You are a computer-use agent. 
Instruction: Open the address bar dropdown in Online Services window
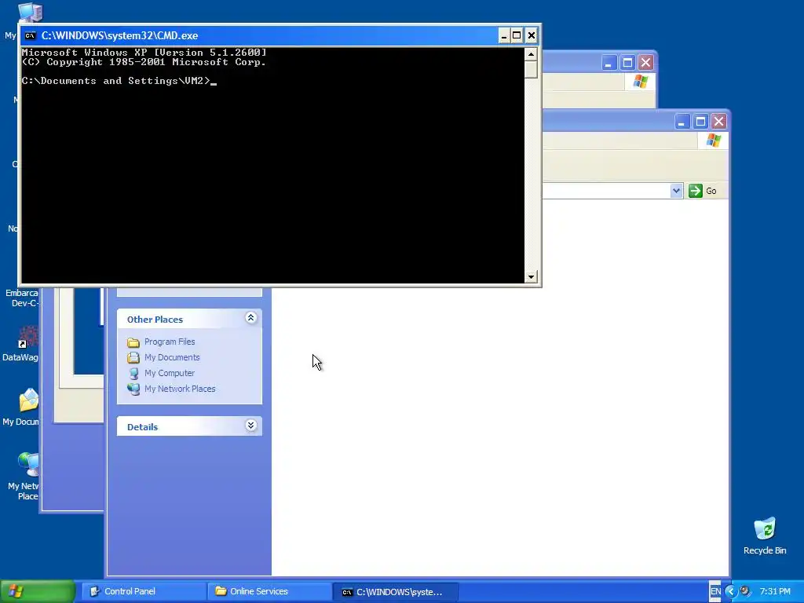[x=676, y=191]
